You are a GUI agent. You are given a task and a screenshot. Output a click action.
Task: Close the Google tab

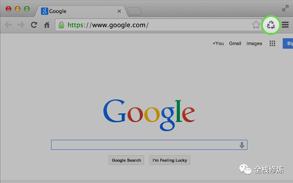(x=119, y=11)
